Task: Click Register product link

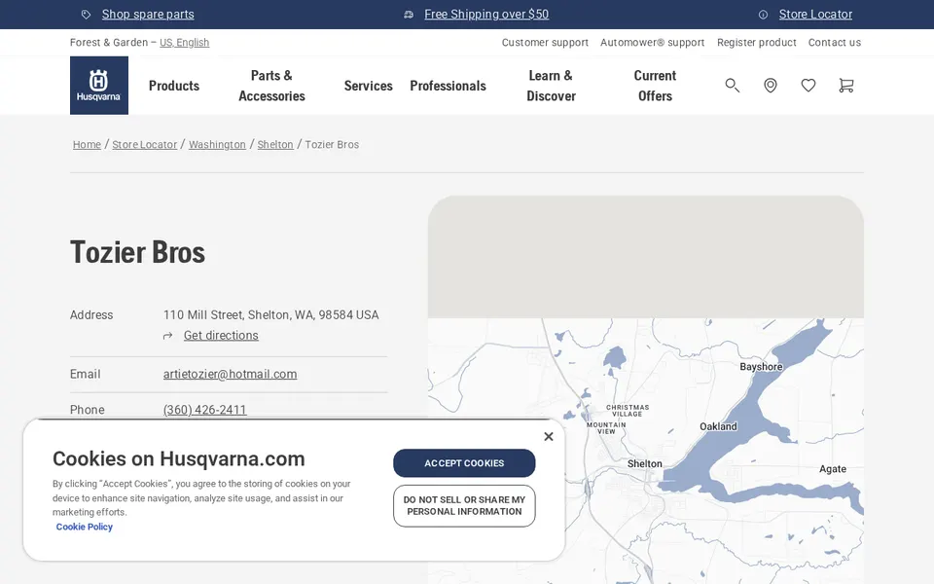Action: (x=757, y=42)
